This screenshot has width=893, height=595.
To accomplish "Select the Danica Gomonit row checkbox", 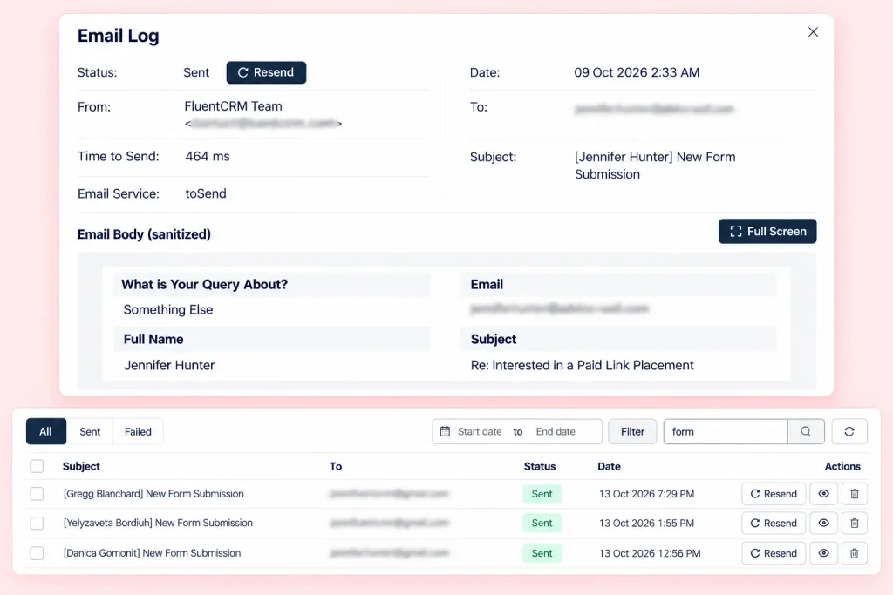I will point(37,553).
